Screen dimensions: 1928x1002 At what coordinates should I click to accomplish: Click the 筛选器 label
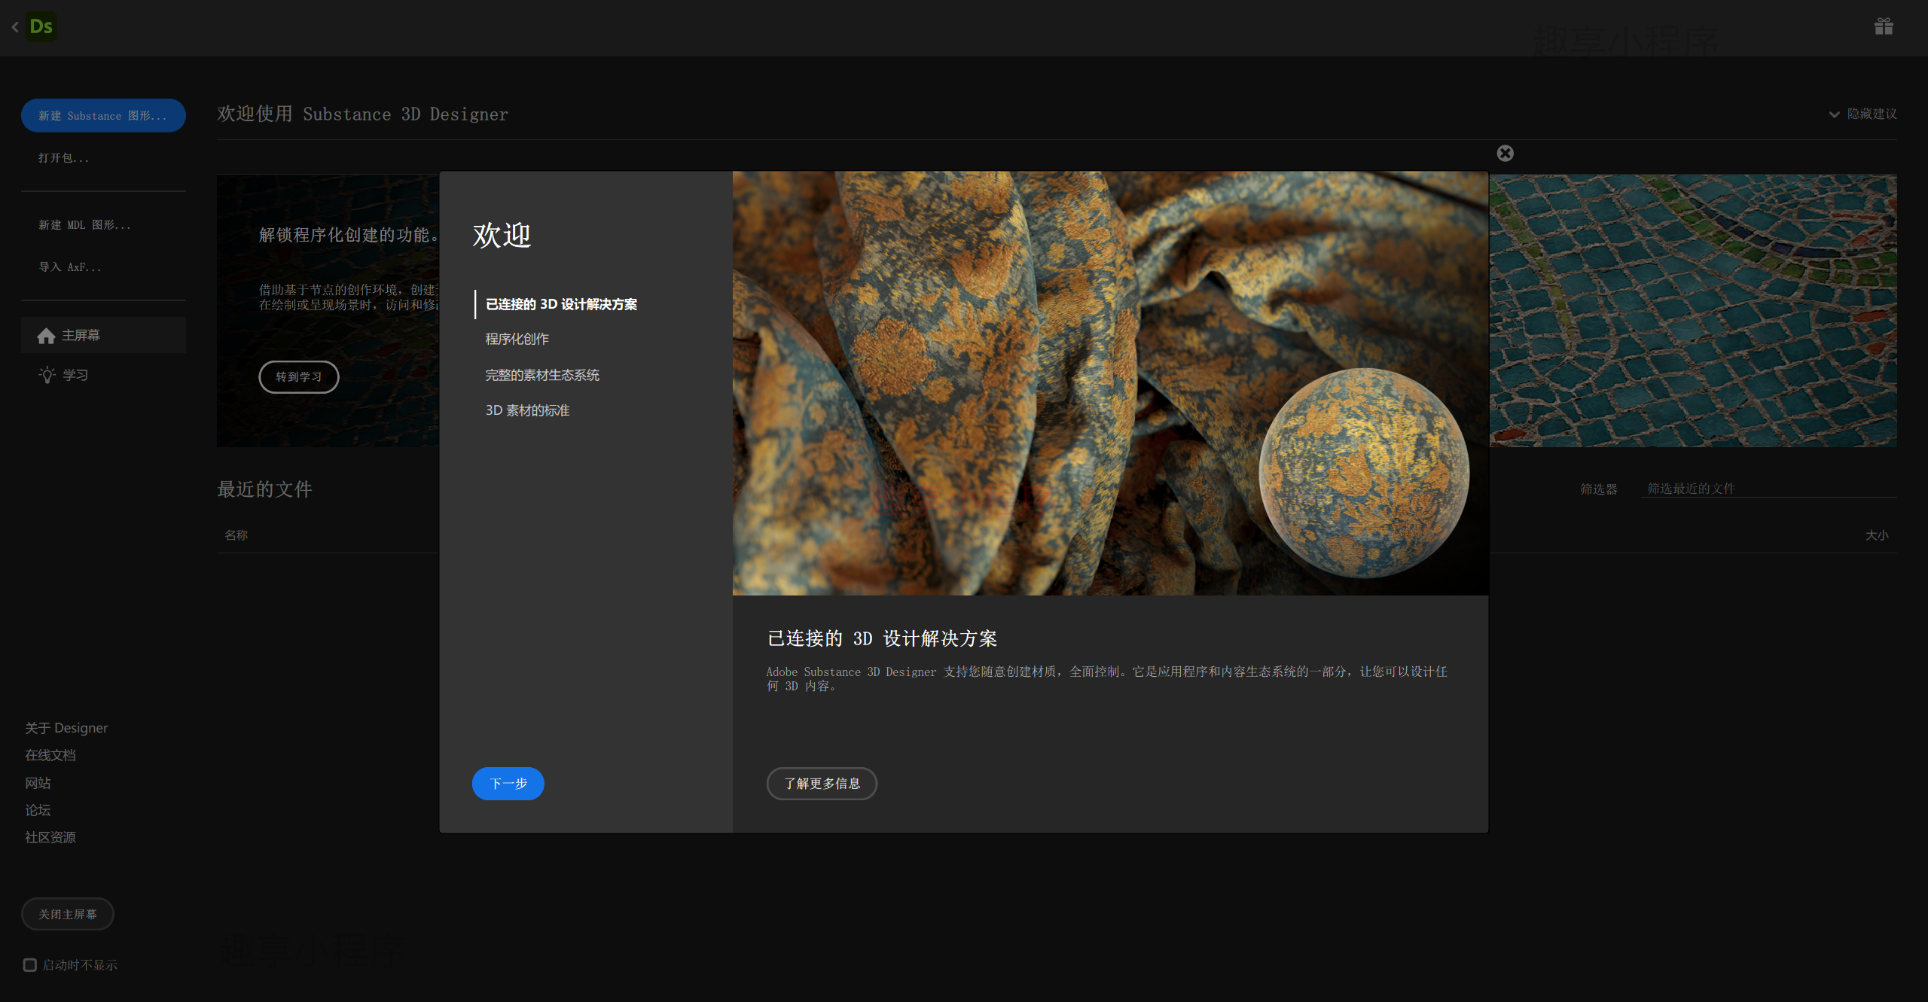[x=1599, y=489]
